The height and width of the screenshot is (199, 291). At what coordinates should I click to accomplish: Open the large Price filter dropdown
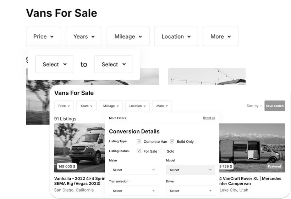(43, 36)
